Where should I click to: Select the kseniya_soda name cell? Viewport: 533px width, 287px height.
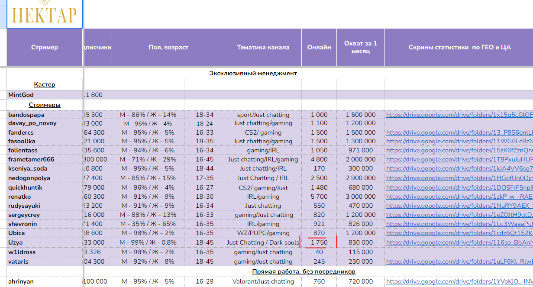(45, 168)
